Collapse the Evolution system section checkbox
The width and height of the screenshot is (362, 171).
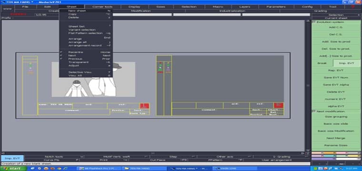click(314, 22)
